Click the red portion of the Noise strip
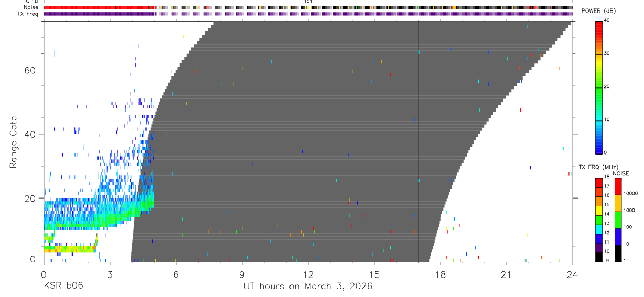The width and height of the screenshot is (644, 297). [x=98, y=7]
